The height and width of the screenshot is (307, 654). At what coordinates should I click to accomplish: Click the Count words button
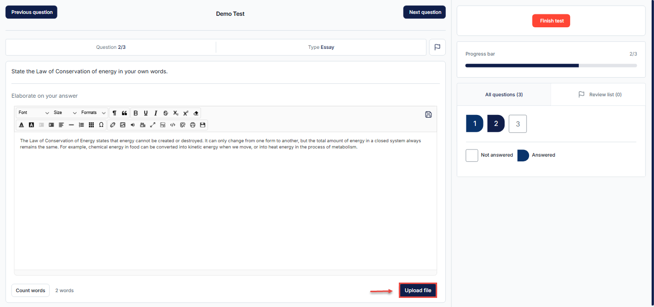pyautogui.click(x=31, y=290)
